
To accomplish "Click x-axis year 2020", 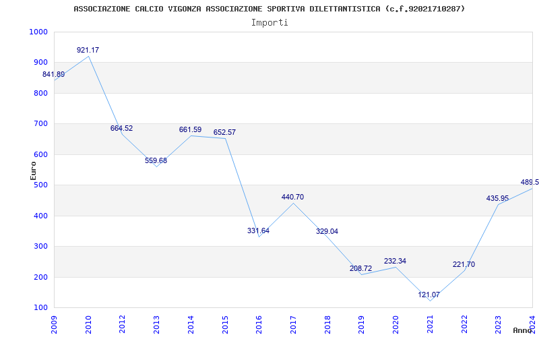I will coord(395,324).
